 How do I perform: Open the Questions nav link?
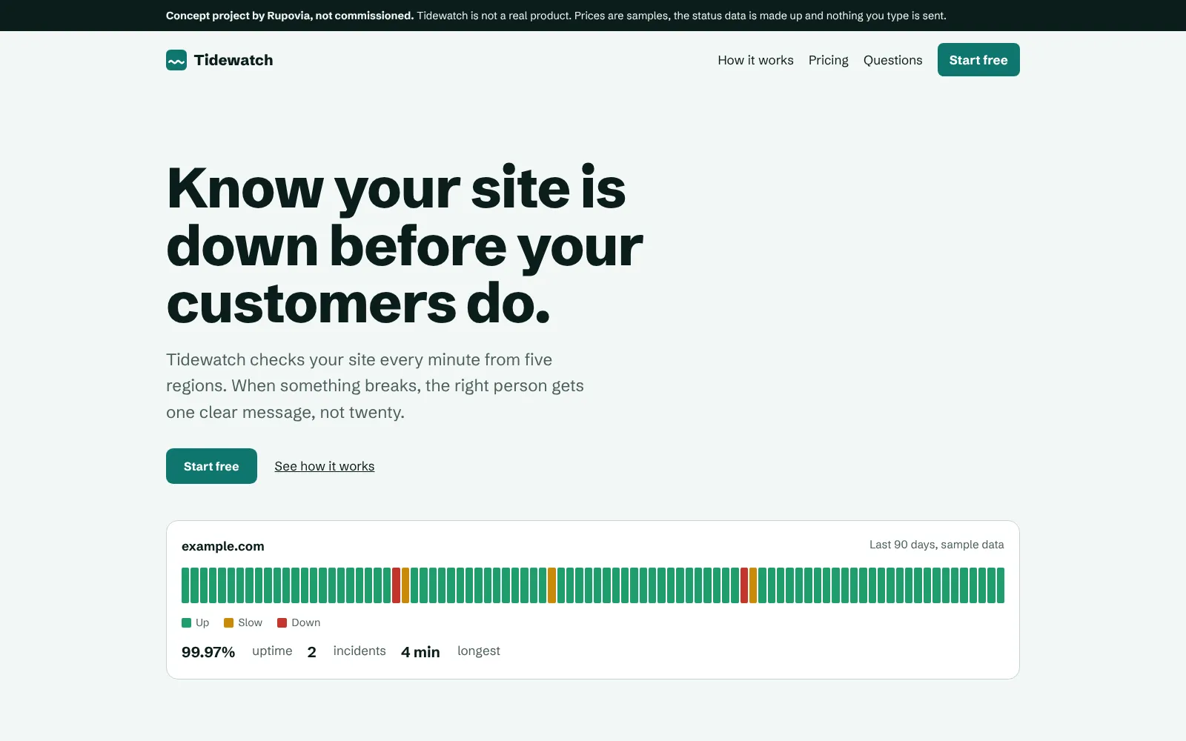(892, 60)
